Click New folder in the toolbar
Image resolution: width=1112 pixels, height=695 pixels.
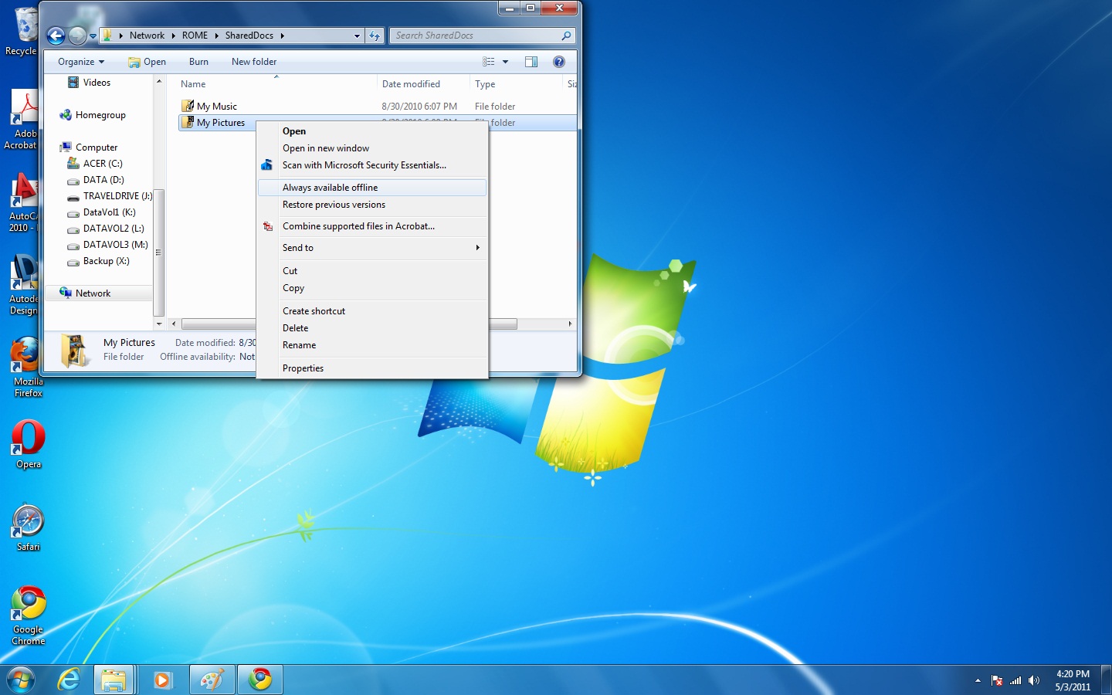254,62
